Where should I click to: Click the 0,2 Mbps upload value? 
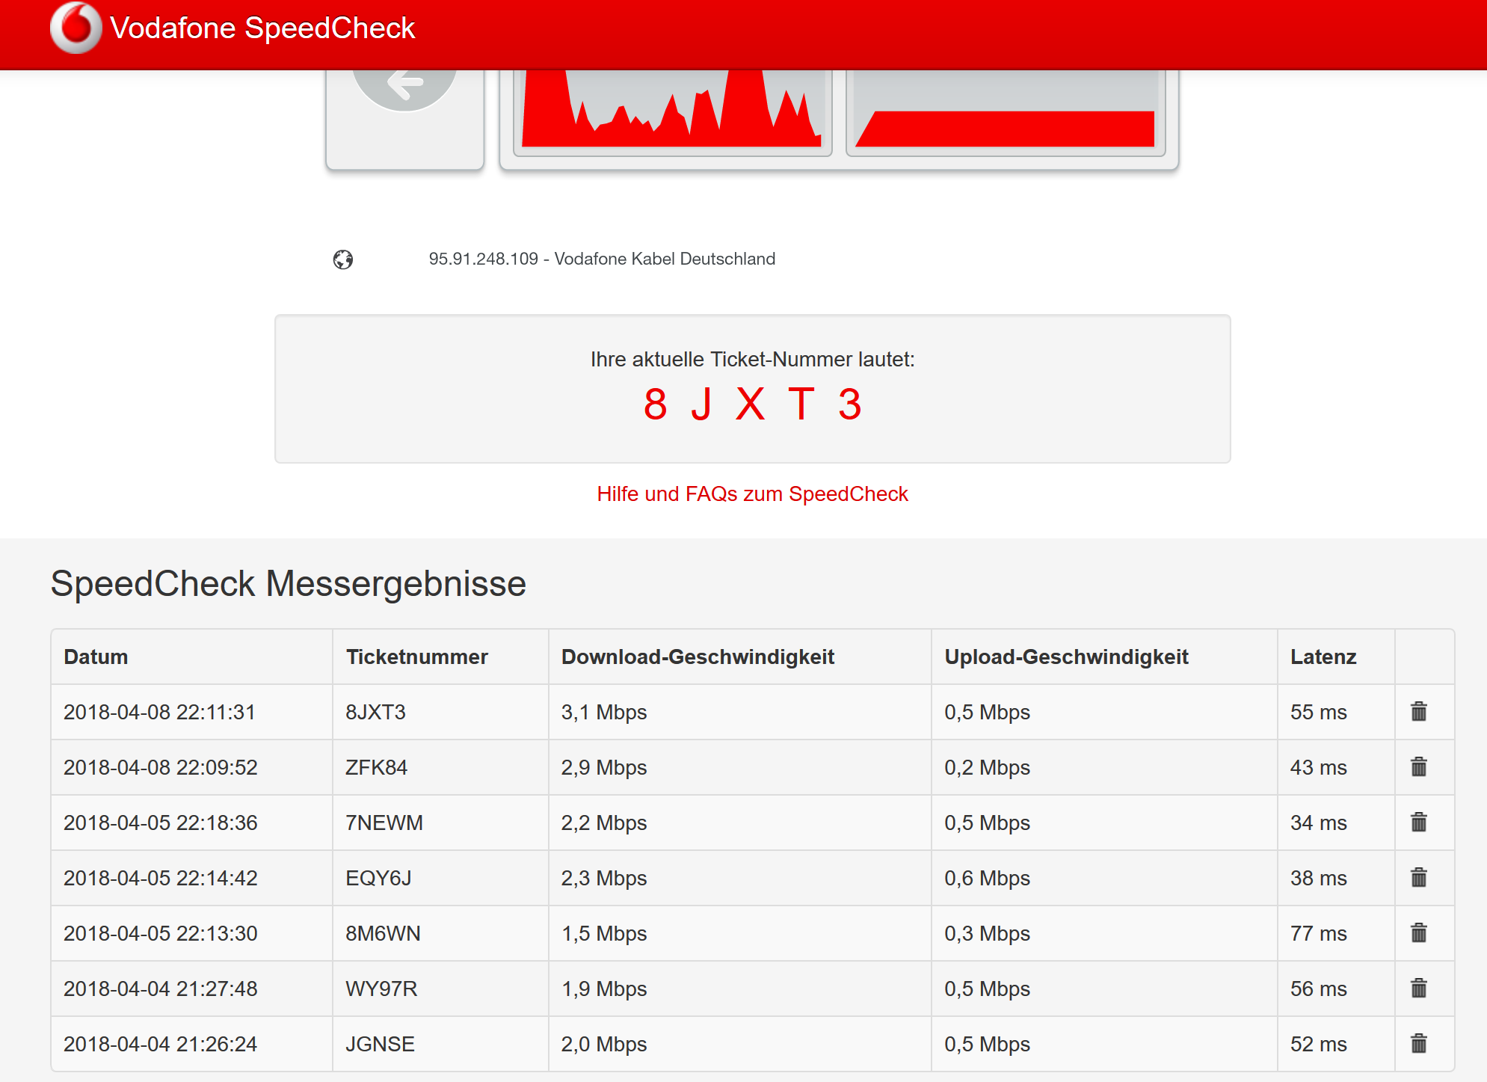tap(987, 767)
